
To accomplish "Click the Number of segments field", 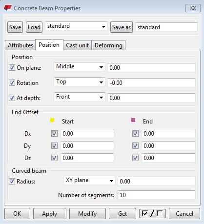I will coord(157,195).
